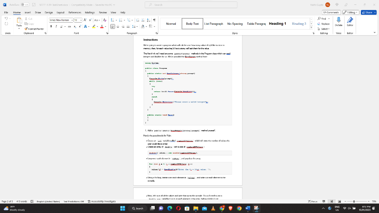This screenshot has width=379, height=213.
Task: Click the Paste clipboard icon
Action: tap(19, 20)
